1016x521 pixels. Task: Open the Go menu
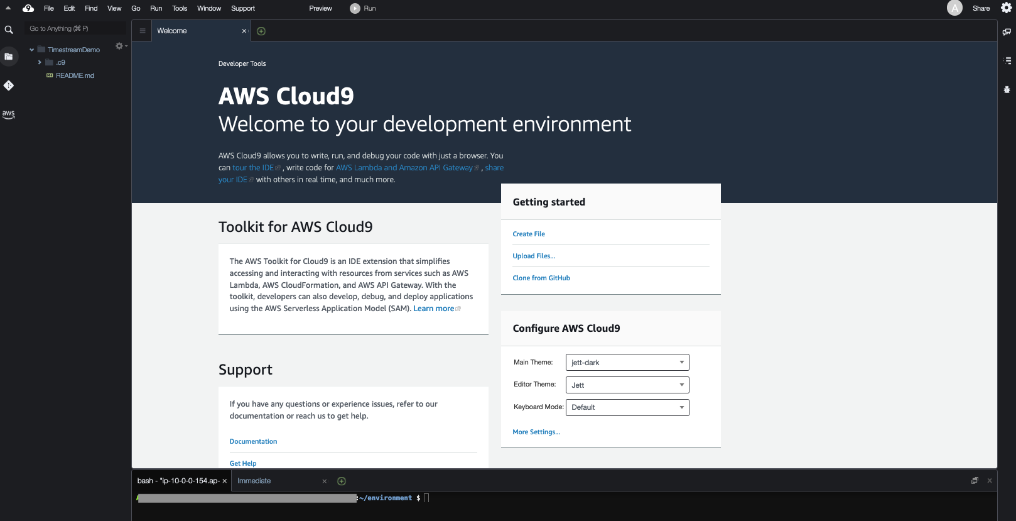(x=136, y=8)
